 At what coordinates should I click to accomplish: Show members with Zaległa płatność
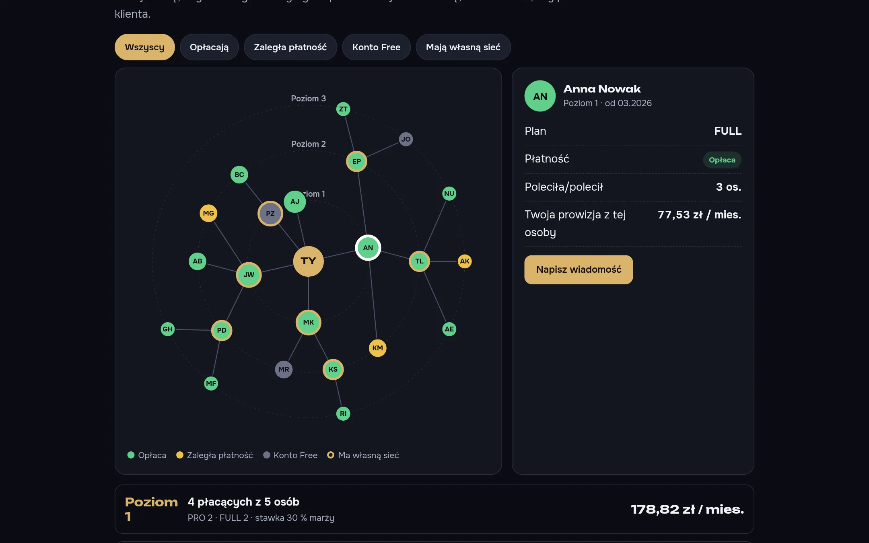click(x=290, y=47)
